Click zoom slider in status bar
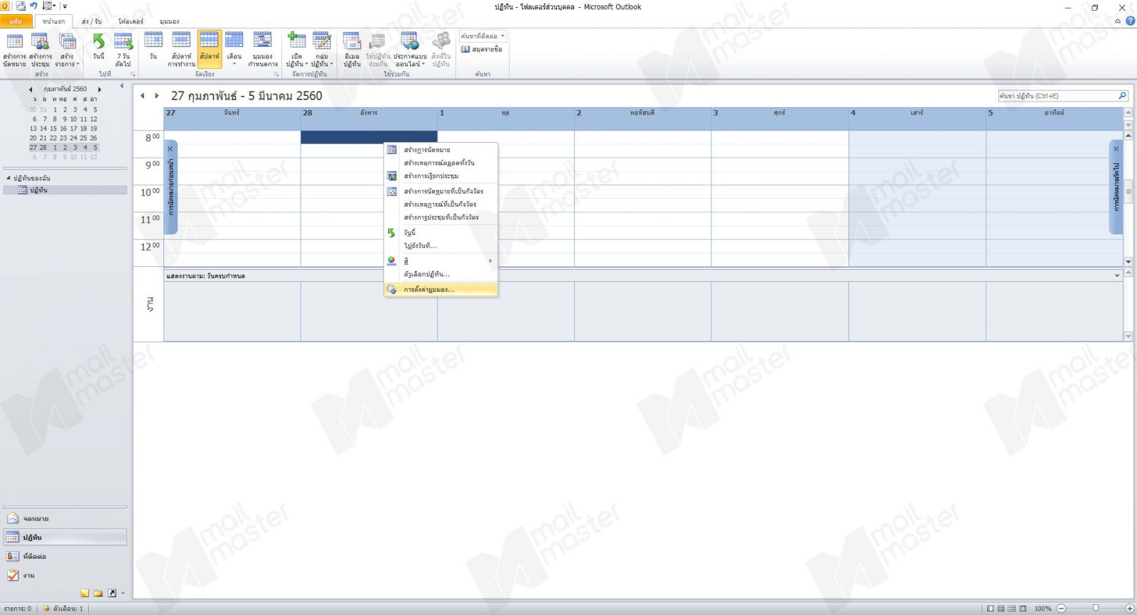 coord(1095,609)
